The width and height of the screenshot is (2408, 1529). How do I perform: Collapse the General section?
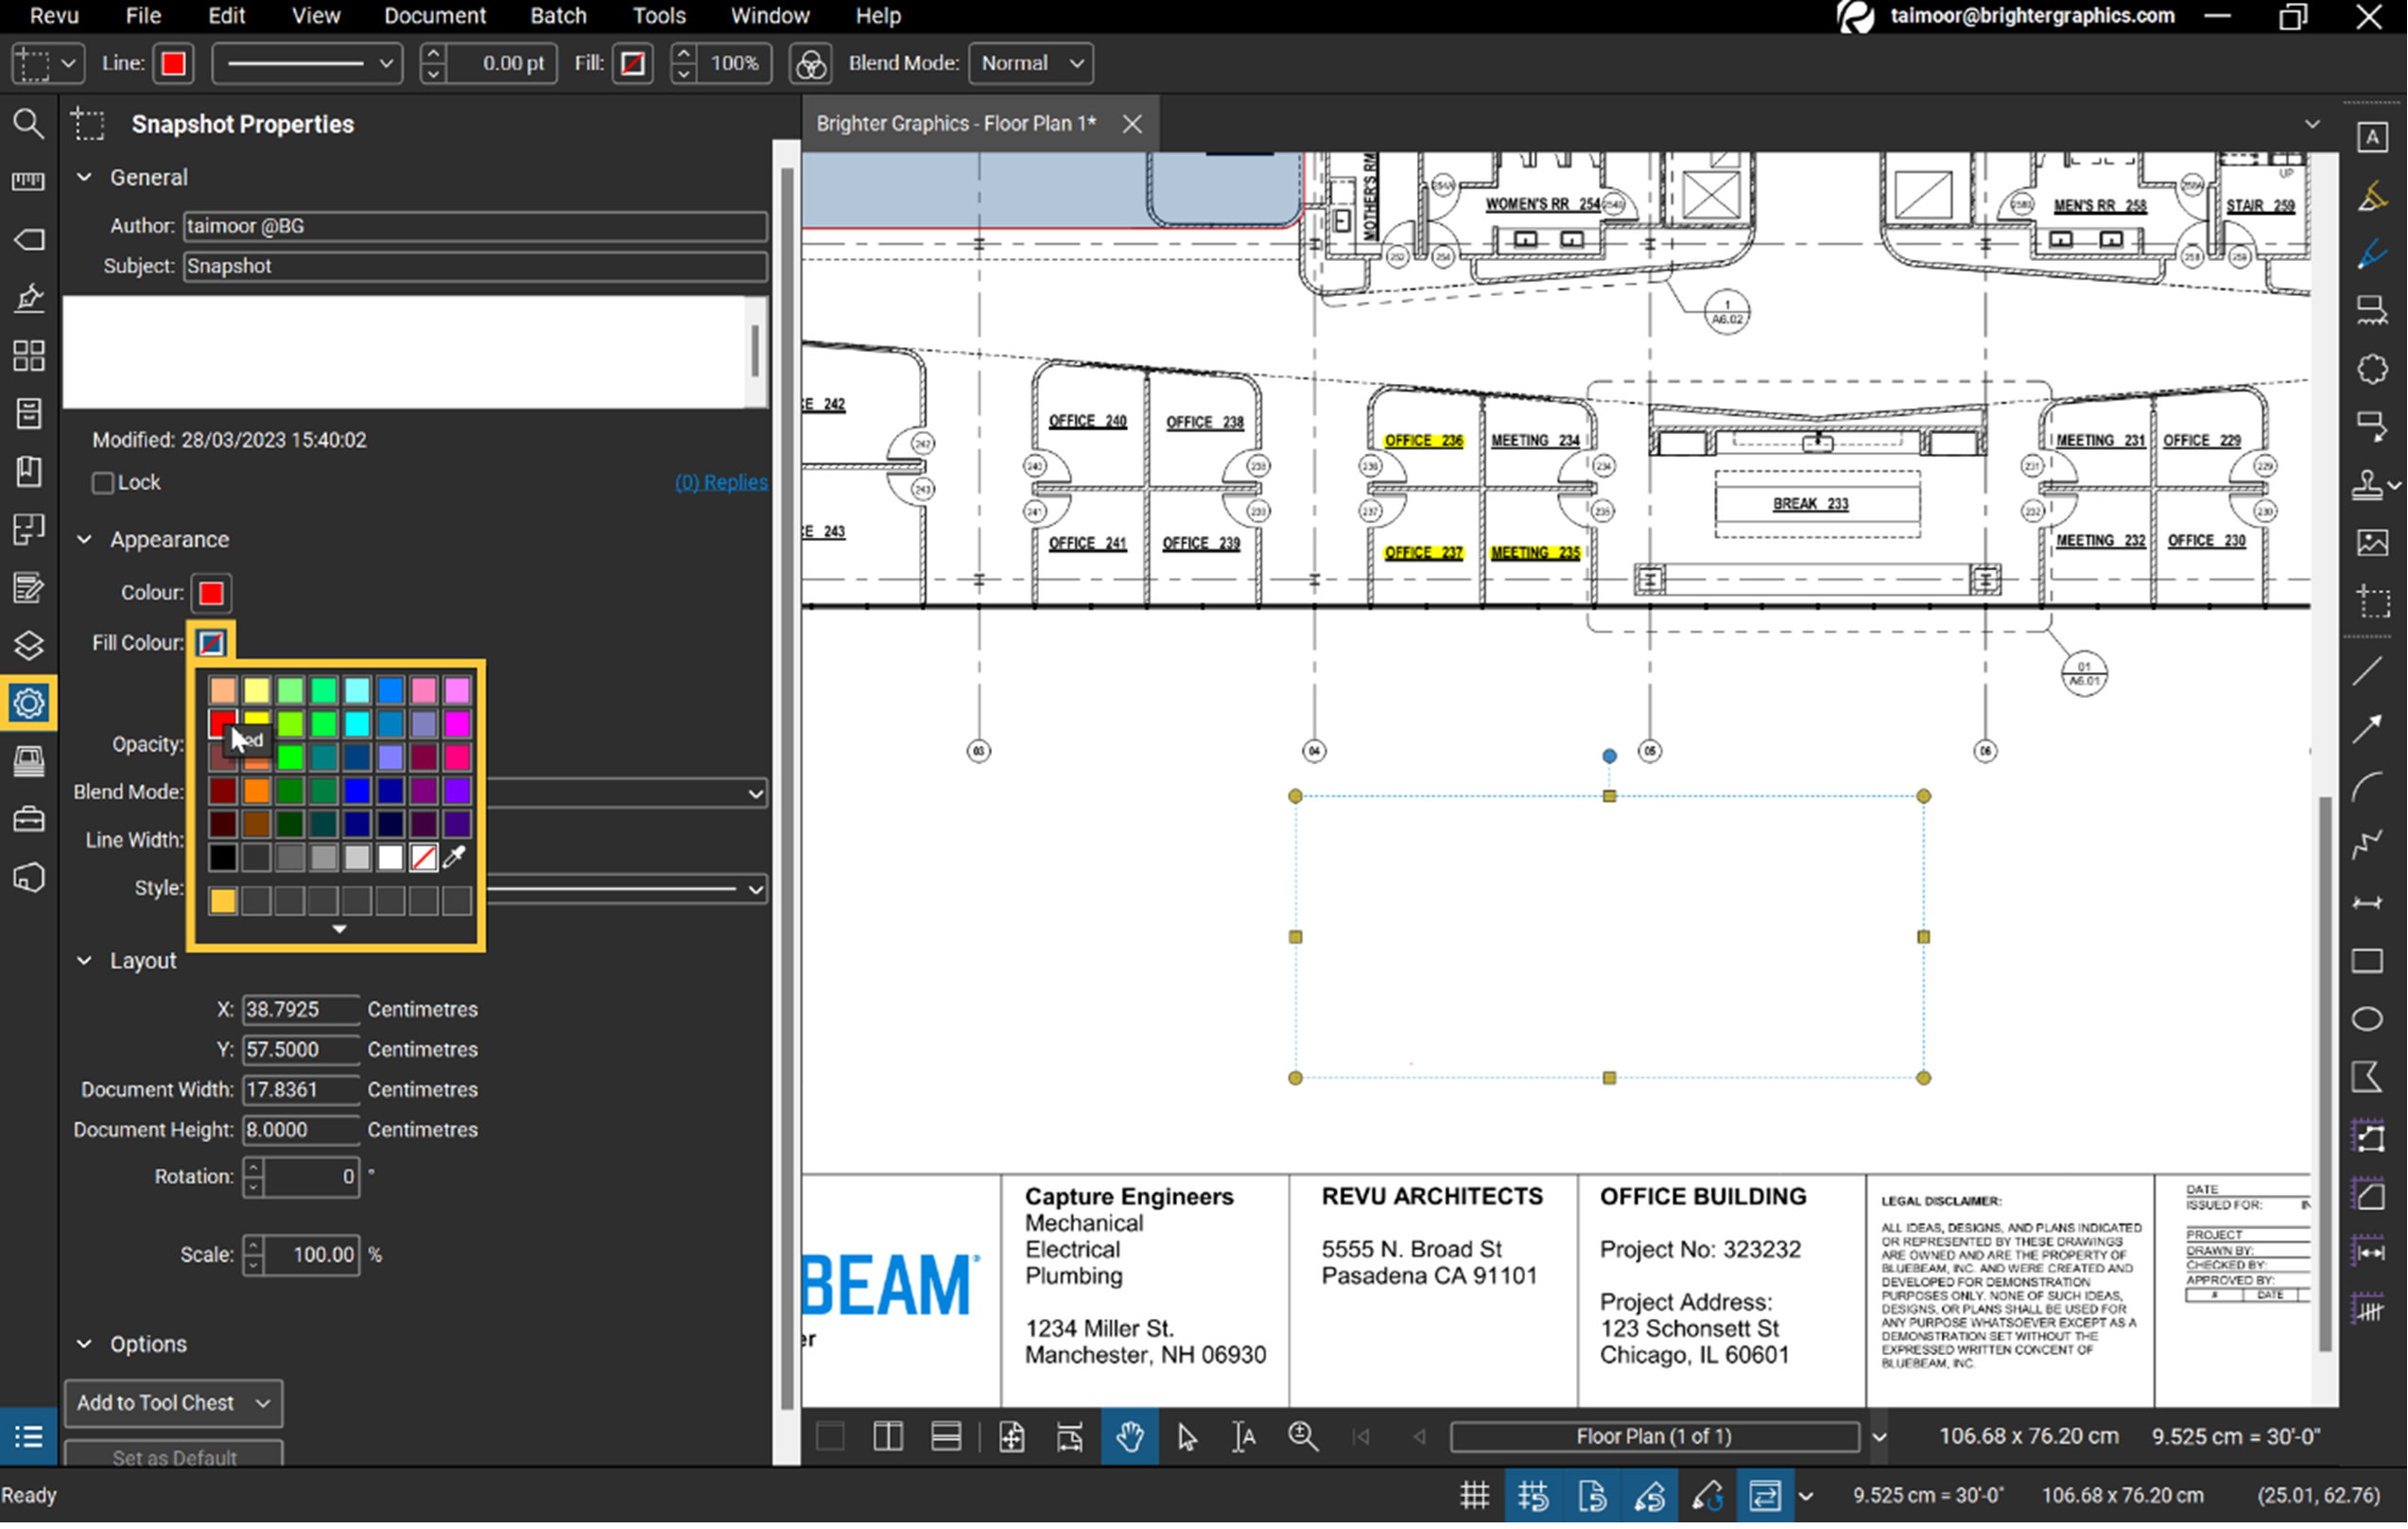(x=85, y=177)
